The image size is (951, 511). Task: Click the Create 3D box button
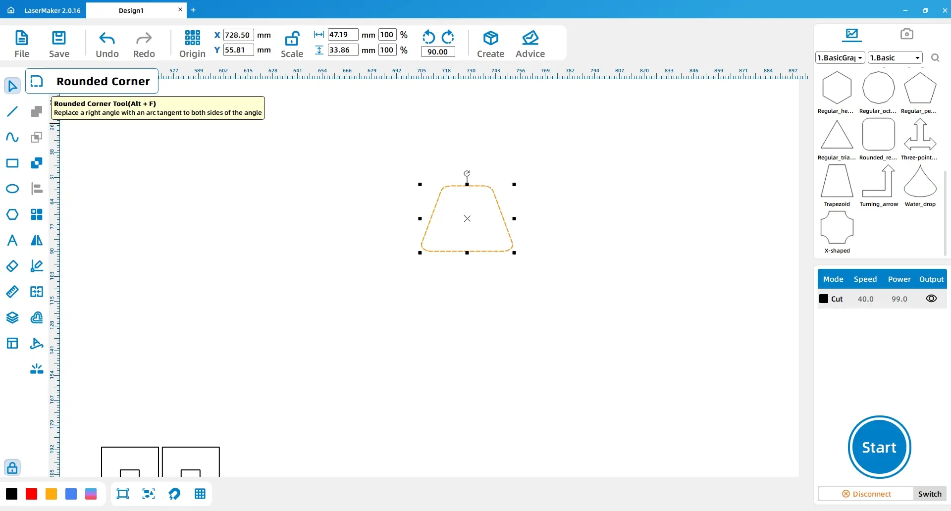[490, 44]
